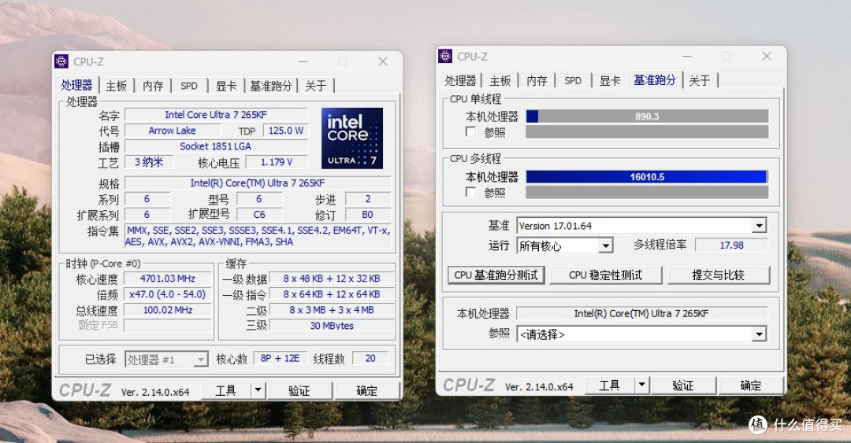Click 工艺 value 3 纳米

[x=149, y=161]
